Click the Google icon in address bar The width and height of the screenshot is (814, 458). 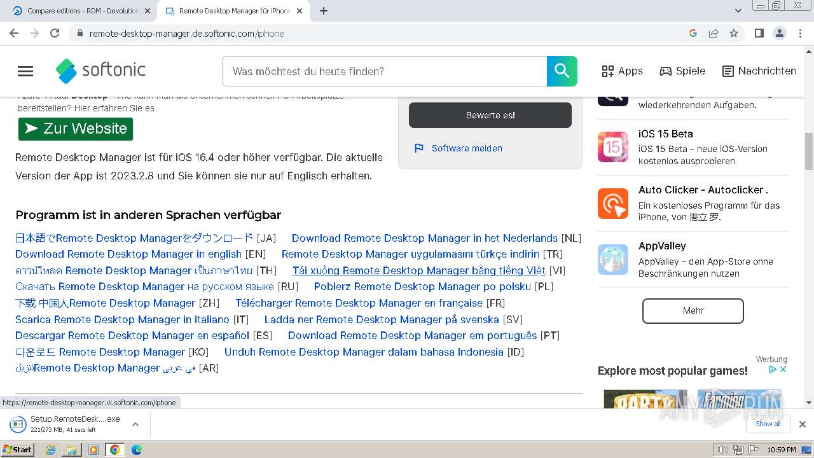pyautogui.click(x=693, y=33)
